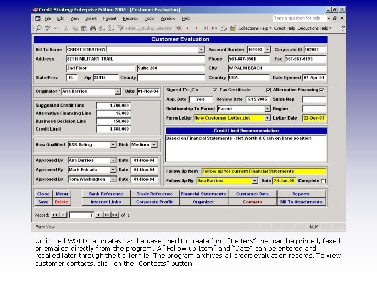Click the Credit Help toolbar item
The image size is (377, 282).
pyautogui.click(x=285, y=28)
